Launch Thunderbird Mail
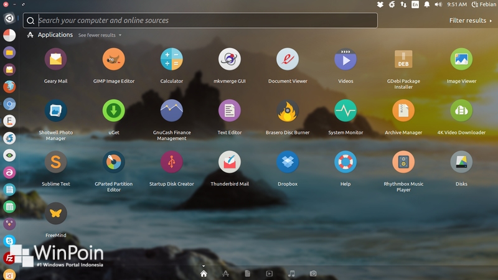 [x=230, y=162]
